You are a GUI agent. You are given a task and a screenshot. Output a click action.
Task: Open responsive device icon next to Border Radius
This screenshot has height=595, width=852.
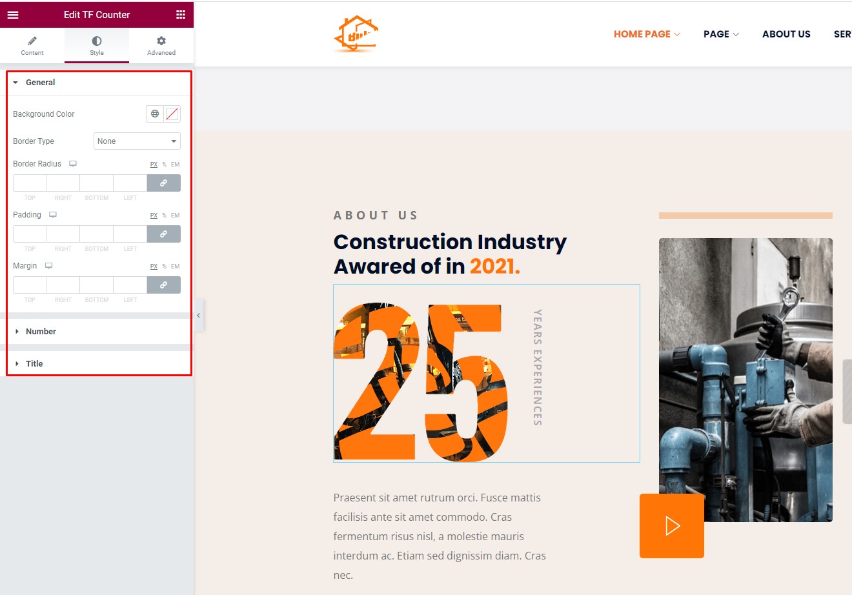coord(73,164)
